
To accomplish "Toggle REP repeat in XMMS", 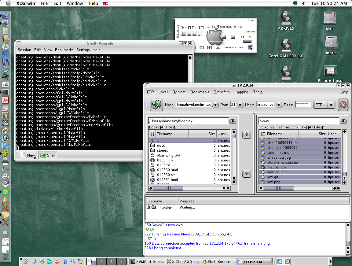I will point(241,48).
